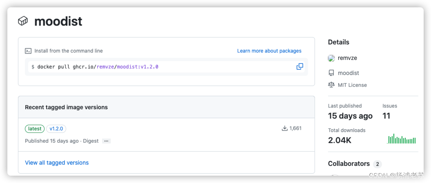Click the Install from the command line label

pos(69,51)
